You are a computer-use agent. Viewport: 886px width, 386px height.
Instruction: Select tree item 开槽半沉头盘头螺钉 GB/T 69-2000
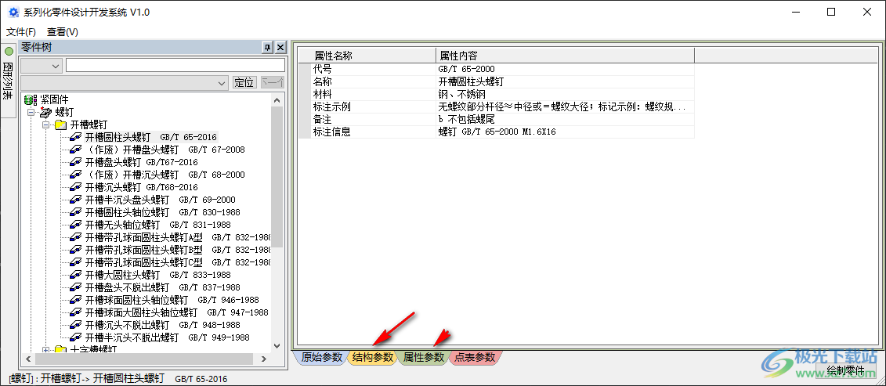click(160, 200)
